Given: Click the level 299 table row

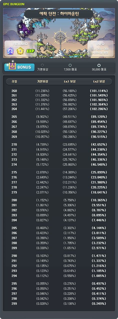Looking at the screenshot, I should click(59, 303).
